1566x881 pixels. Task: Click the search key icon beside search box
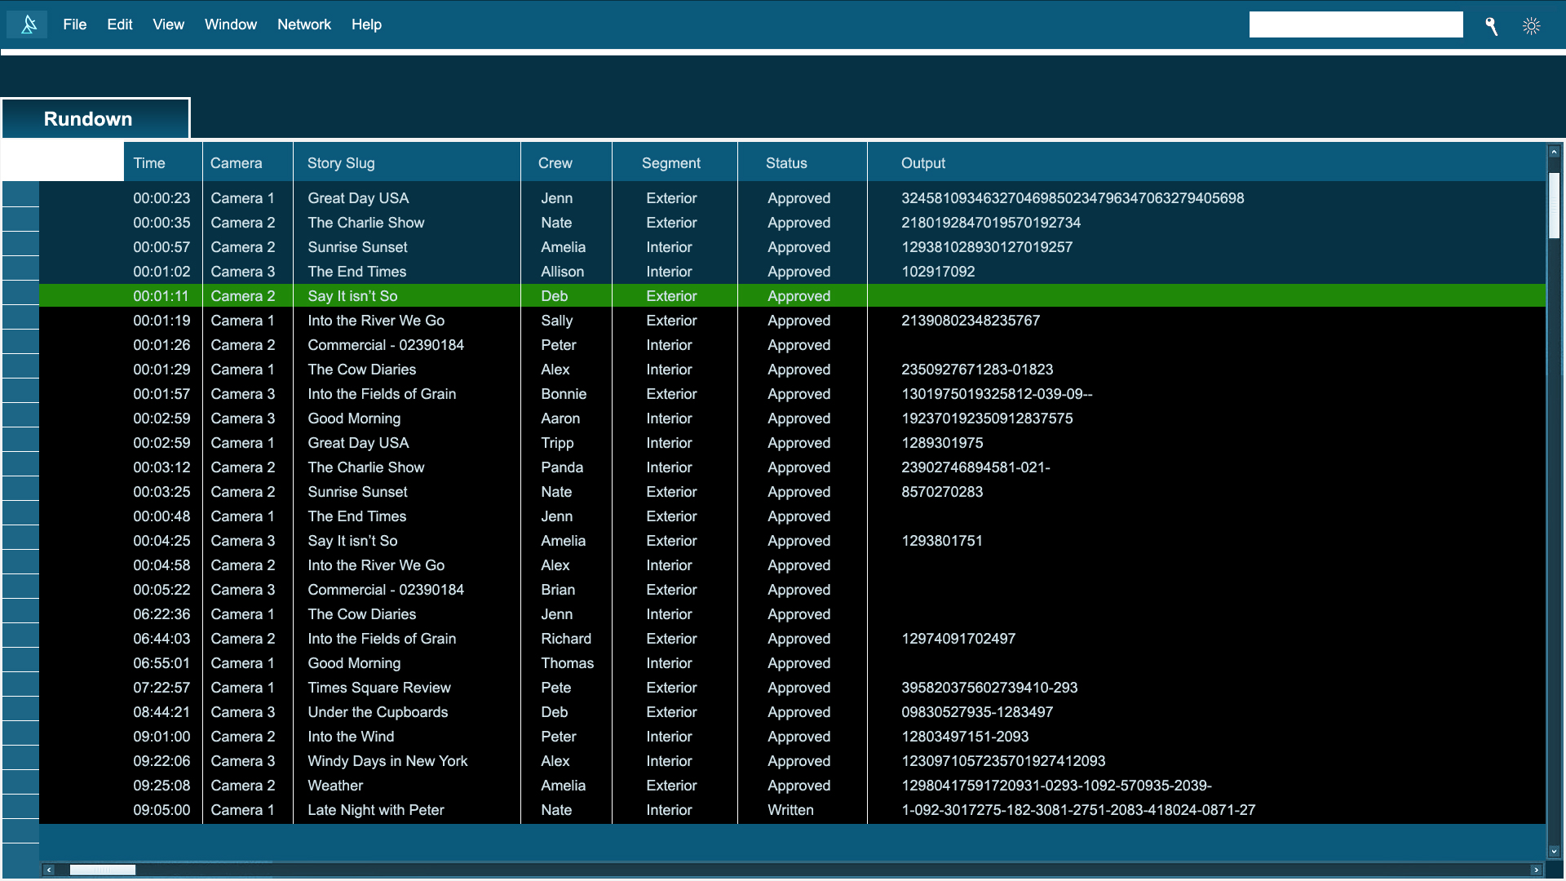click(x=1491, y=26)
